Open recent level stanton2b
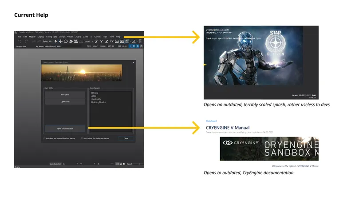The height and width of the screenshot is (199, 355). tap(96, 99)
